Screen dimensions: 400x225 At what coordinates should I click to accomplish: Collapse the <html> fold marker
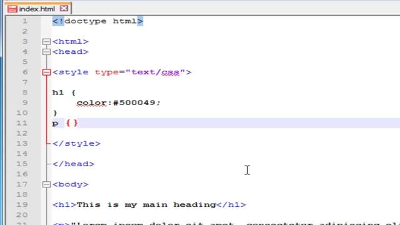click(x=46, y=42)
